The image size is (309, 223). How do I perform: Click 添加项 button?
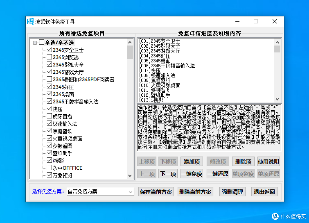pyautogui.click(x=191, y=162)
